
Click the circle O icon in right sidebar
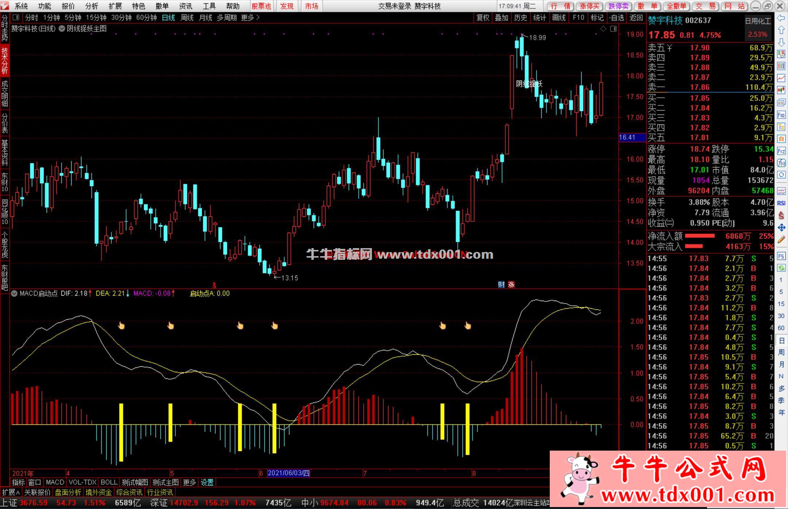click(x=781, y=175)
